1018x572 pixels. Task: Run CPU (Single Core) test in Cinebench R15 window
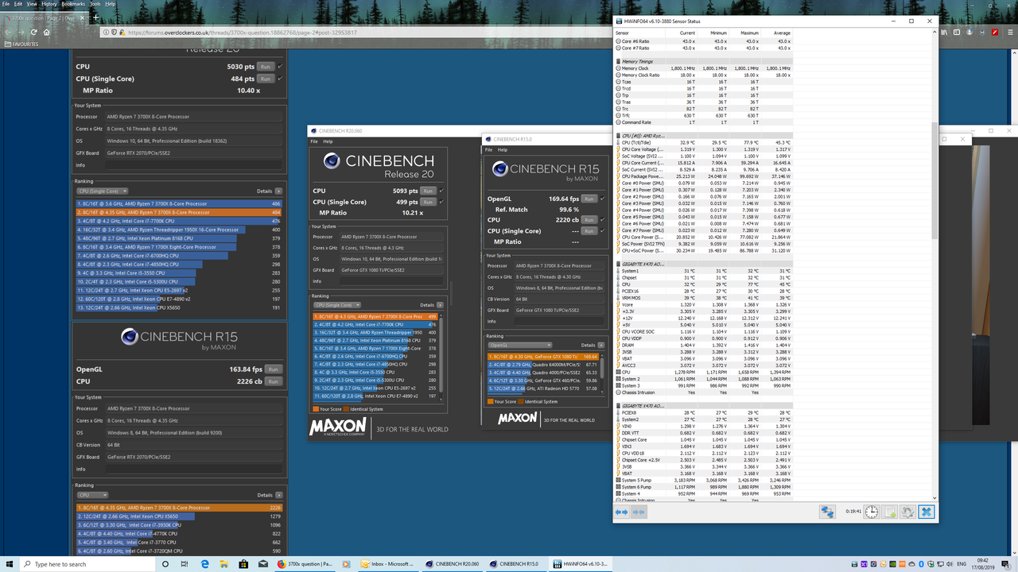click(589, 231)
